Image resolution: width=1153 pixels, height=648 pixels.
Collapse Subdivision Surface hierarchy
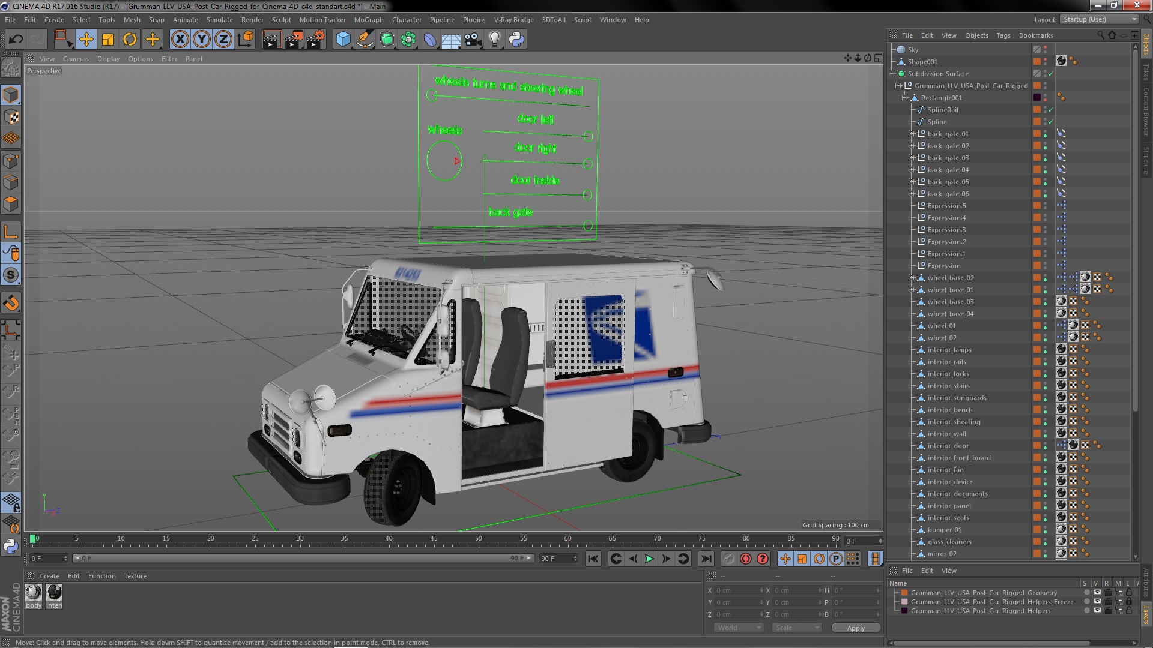coord(892,74)
